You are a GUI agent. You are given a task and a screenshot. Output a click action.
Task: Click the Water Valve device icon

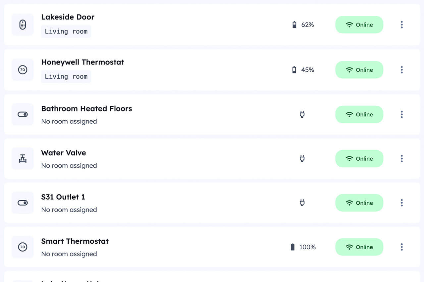(x=23, y=159)
